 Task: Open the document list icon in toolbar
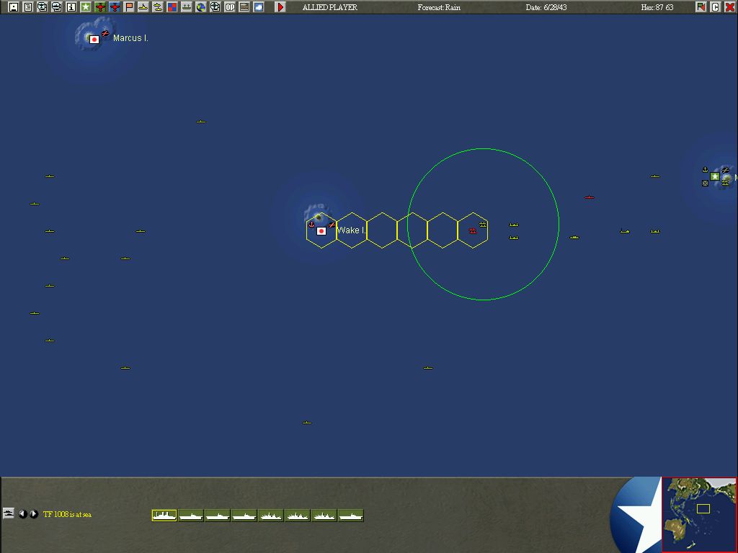click(28, 7)
